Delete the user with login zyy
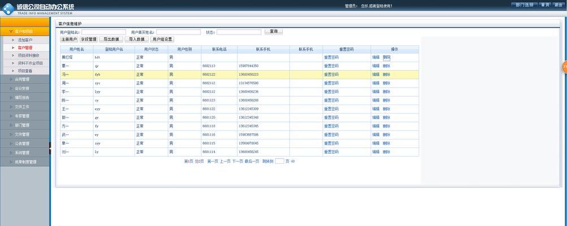This screenshot has height=226, width=567. (387, 143)
